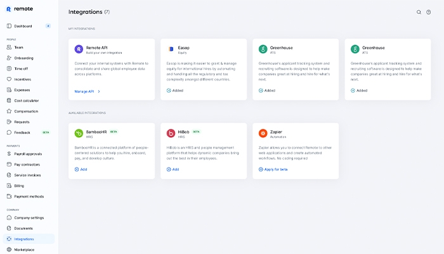Click the Easop card title
Image resolution: width=444 pixels, height=254 pixels.
[183, 48]
